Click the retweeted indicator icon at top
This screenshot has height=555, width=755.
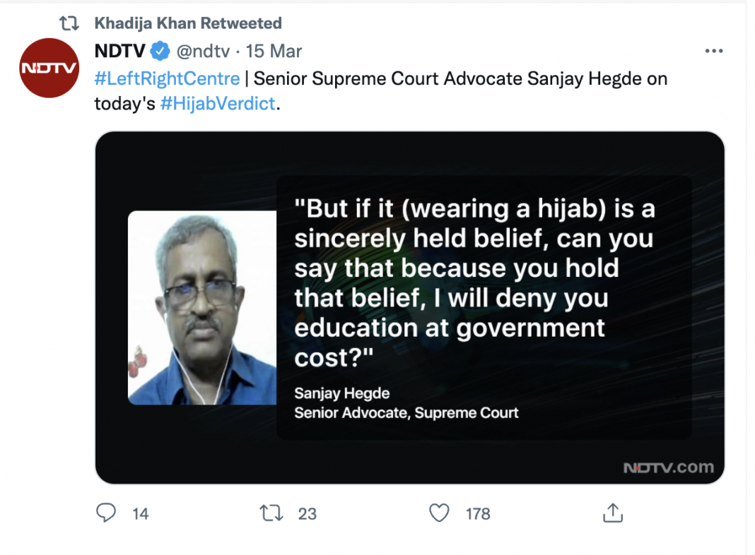tap(68, 23)
